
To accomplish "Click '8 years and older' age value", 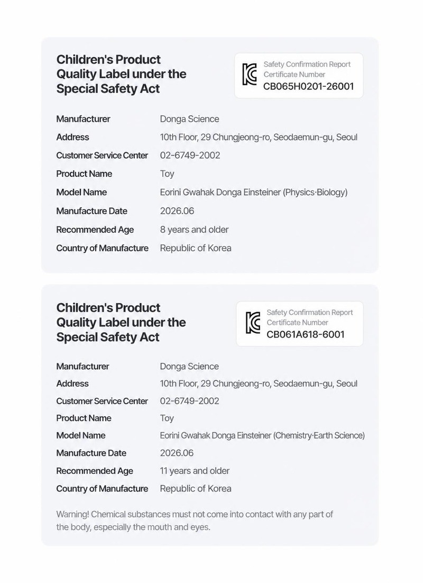I will 194,230.
